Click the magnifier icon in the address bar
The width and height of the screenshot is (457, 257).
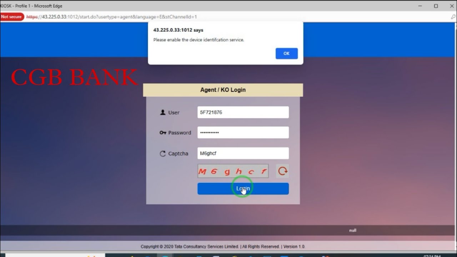[x=453, y=17]
